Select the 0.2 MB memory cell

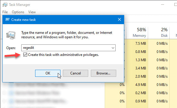pos(137,93)
